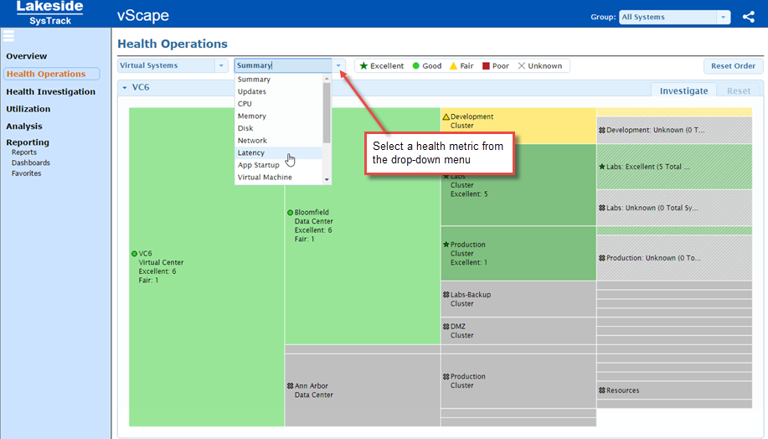Navigate to Utilization page
Image resolution: width=768 pixels, height=439 pixels.
(x=28, y=109)
